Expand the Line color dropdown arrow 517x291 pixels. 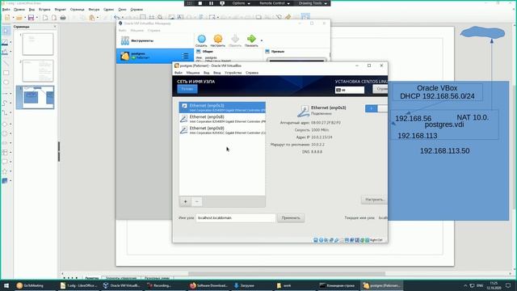(x=11, y=42)
